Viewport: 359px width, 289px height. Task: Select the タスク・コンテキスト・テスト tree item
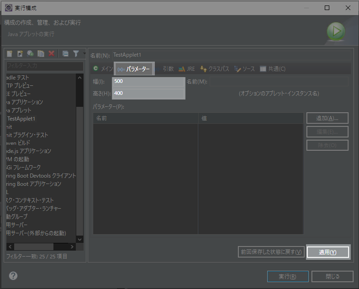30,200
